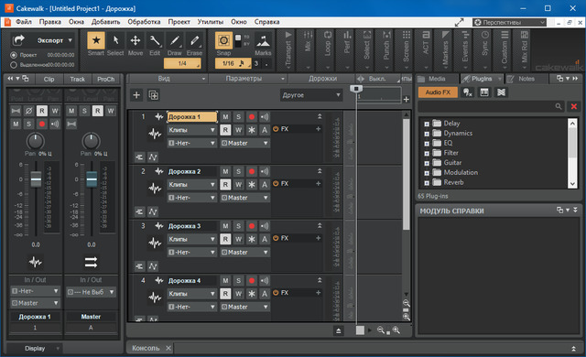Enable write automation W on Дорожка 2
Viewport: 586px width, 357px height.
click(x=238, y=185)
